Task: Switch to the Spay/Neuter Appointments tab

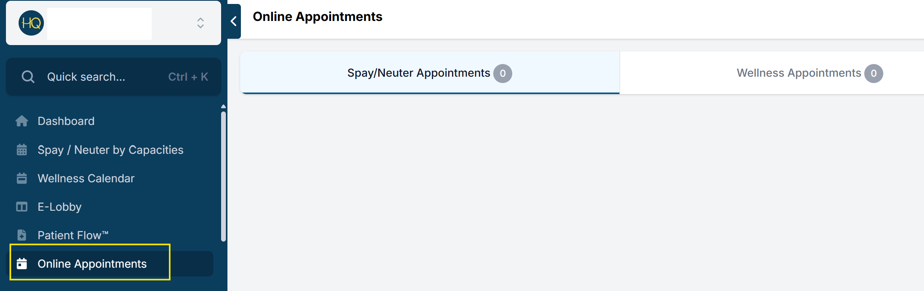Action: point(418,73)
